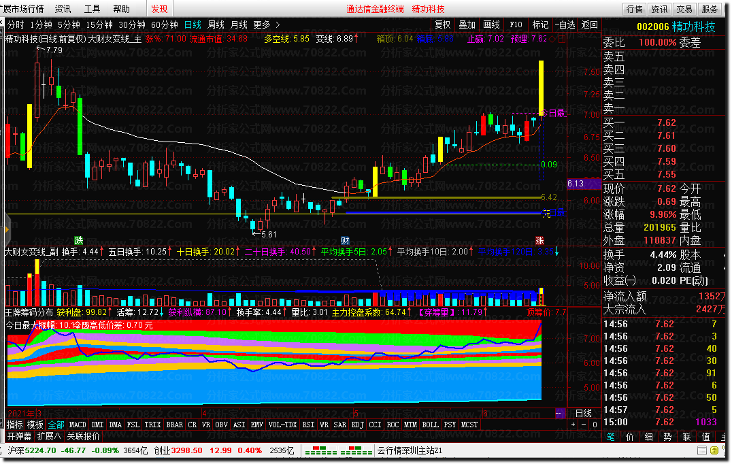The image size is (732, 464).
Task: Select the SAR indicator
Action: [340, 425]
